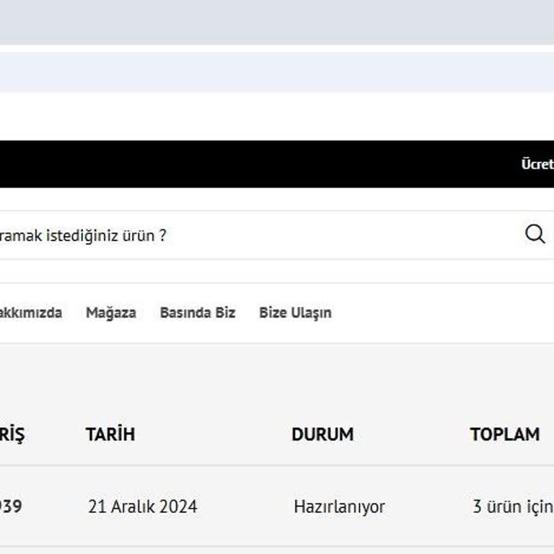Click the order row ending in 939
Image resolution: width=554 pixels, height=554 pixels.
tap(238, 506)
